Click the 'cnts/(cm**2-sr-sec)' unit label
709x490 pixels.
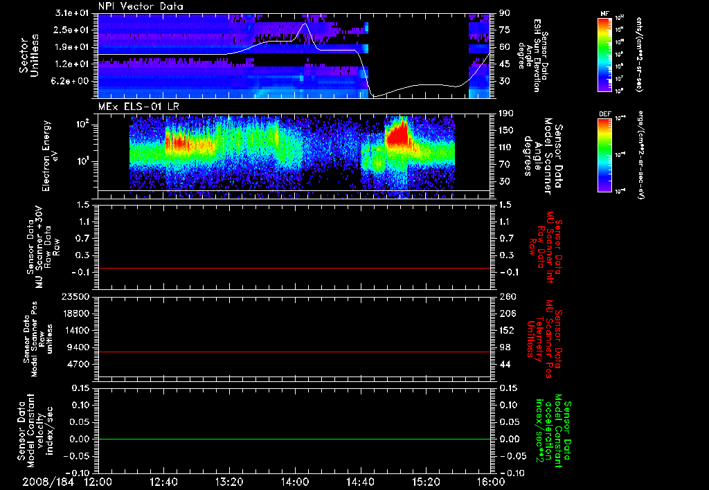coord(639,55)
